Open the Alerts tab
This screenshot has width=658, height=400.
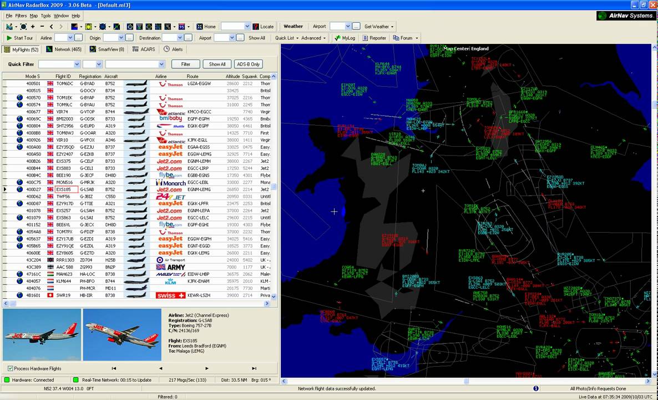[173, 49]
